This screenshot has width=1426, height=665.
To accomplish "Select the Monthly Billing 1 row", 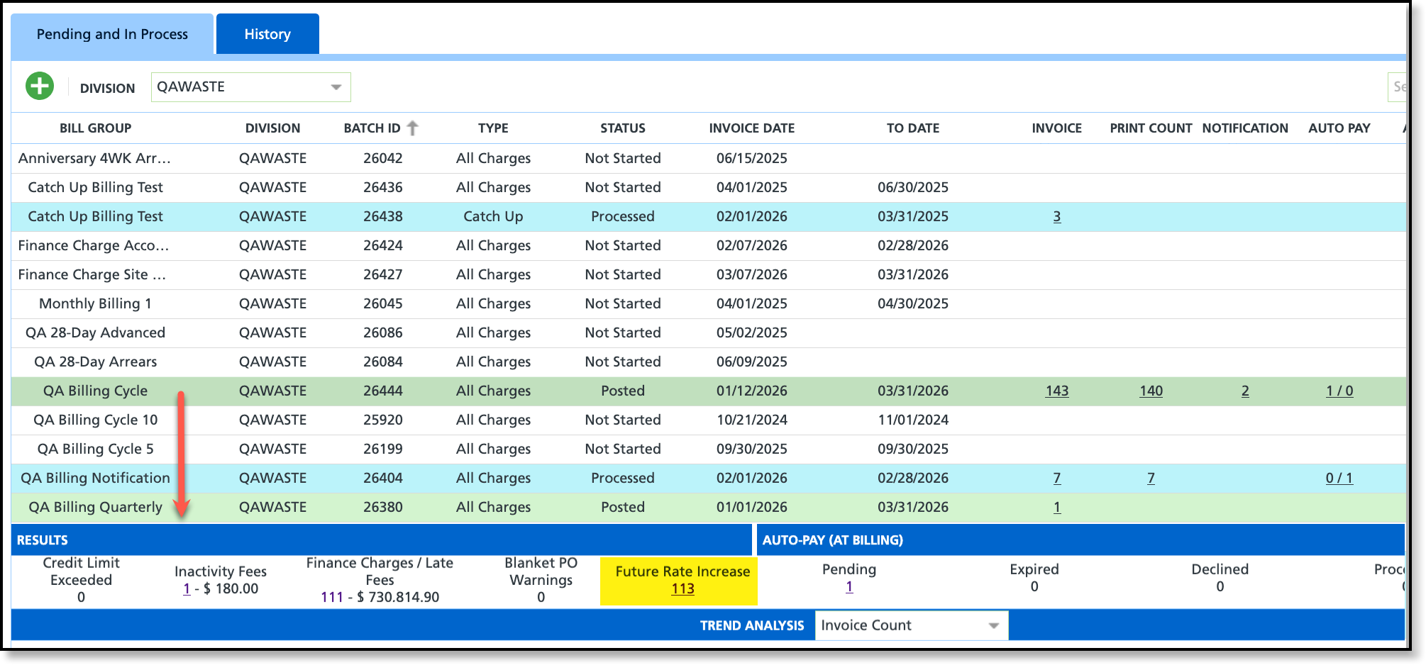I will coord(708,304).
